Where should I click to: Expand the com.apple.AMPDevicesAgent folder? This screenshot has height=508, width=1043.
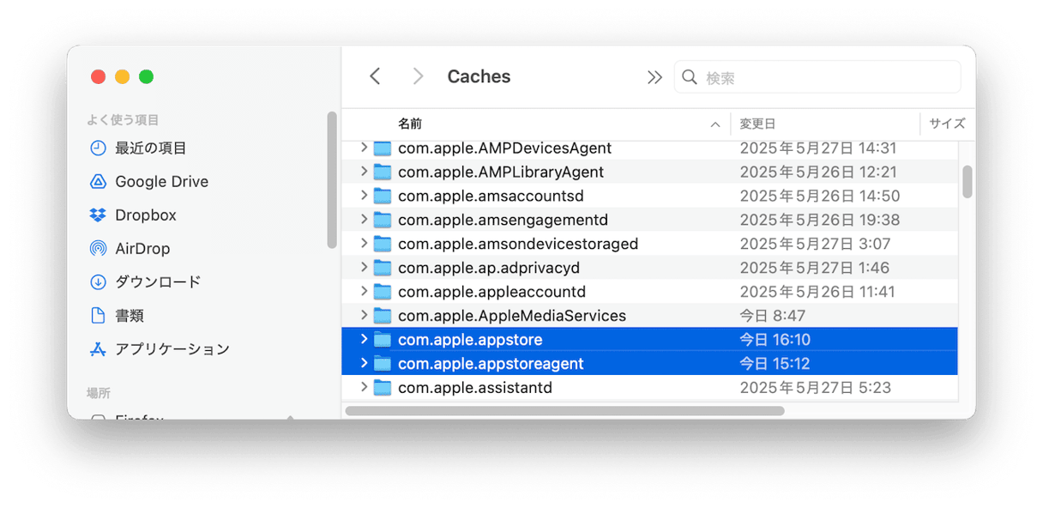(364, 148)
